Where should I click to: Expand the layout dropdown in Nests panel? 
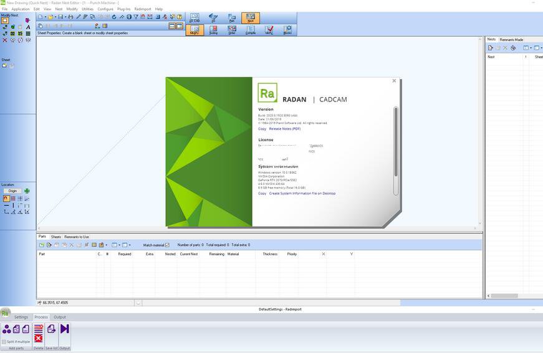click(531, 48)
